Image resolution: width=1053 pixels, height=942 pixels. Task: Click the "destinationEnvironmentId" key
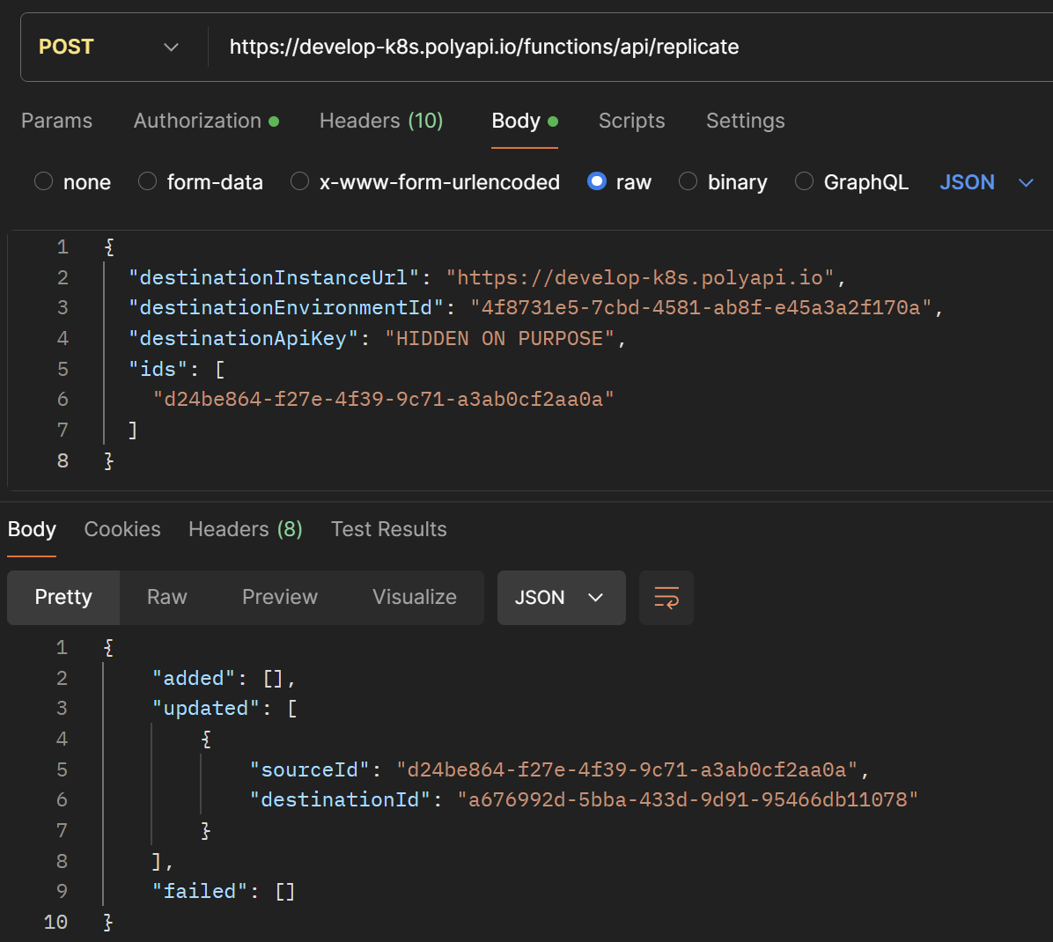(286, 307)
